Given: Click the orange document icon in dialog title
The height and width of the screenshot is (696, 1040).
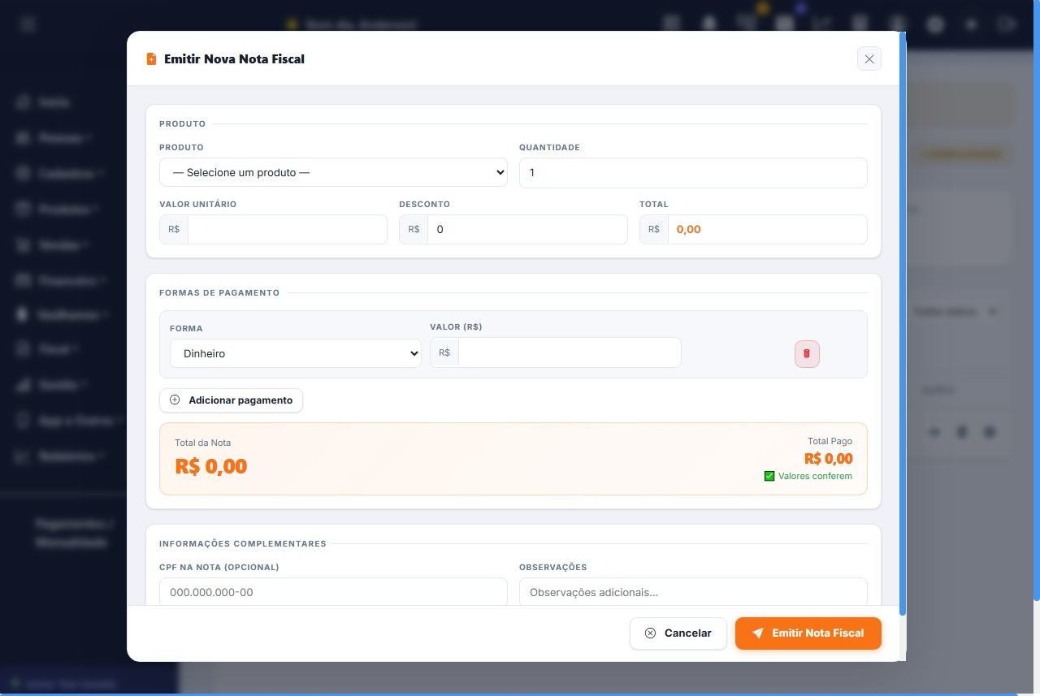Looking at the screenshot, I should pyautogui.click(x=151, y=59).
